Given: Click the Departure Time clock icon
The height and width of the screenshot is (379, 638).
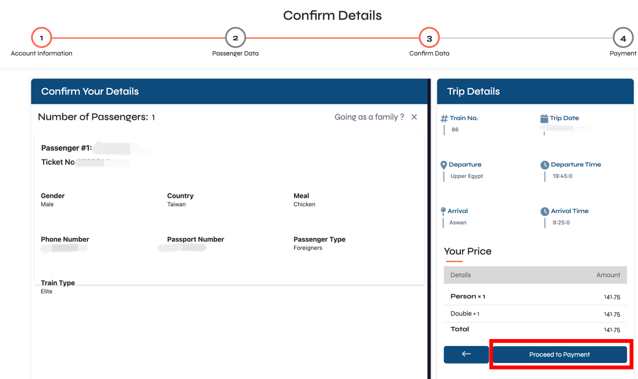Looking at the screenshot, I should tap(544, 165).
